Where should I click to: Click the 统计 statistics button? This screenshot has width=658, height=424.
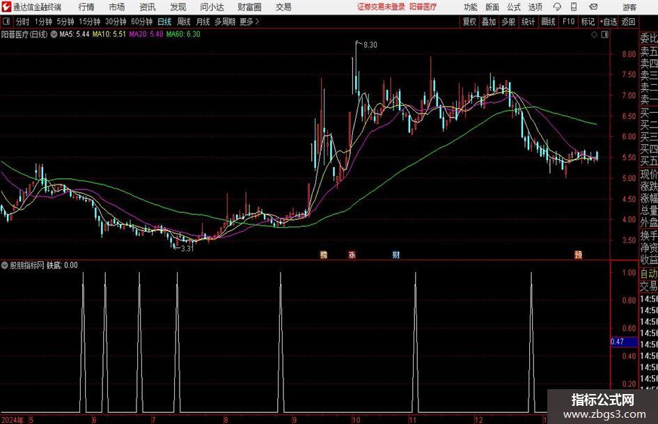pyautogui.click(x=528, y=22)
